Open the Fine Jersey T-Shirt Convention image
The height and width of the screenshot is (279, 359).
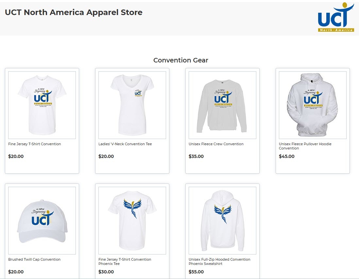point(42,105)
